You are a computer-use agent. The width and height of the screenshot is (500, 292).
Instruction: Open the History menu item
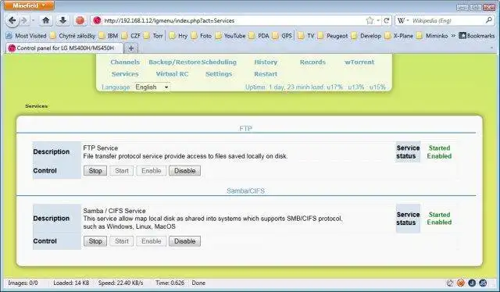266,62
